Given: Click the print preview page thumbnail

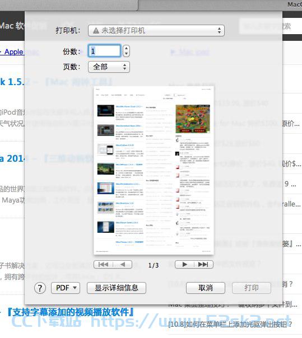Looking at the screenshot, I should (x=154, y=170).
